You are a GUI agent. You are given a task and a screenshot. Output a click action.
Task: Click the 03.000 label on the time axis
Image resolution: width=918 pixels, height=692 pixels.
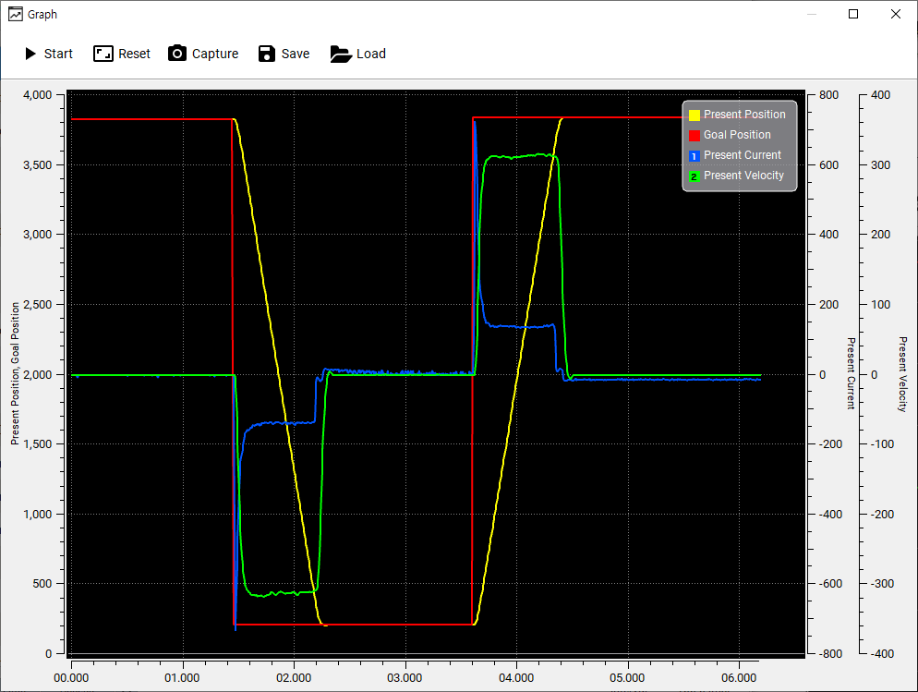[x=405, y=678]
